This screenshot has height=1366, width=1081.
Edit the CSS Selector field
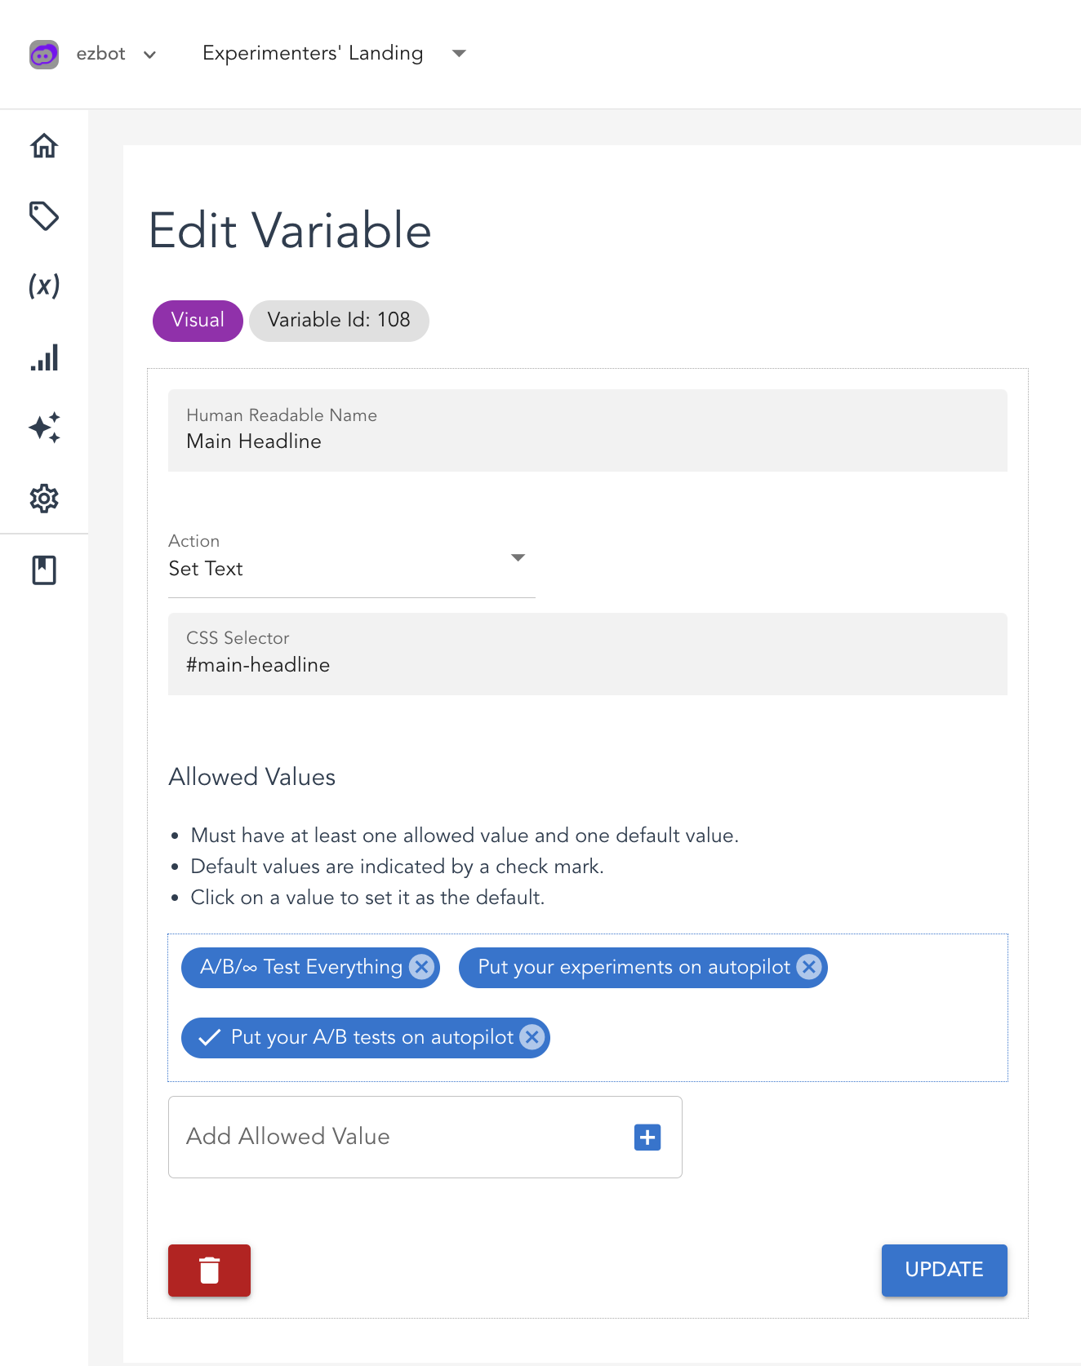(588, 654)
